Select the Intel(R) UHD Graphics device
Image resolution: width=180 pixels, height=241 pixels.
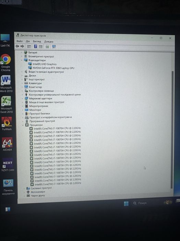click(45, 64)
